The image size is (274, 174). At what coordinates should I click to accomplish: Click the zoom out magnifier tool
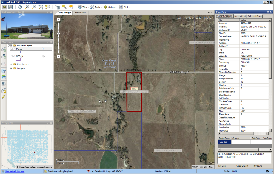pyautogui.click(x=34, y=7)
